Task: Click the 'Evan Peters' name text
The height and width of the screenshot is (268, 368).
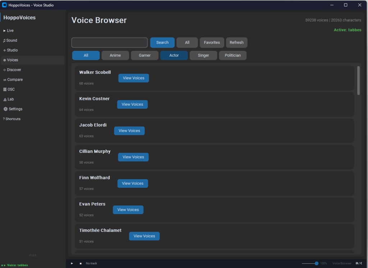Action: click(x=92, y=204)
